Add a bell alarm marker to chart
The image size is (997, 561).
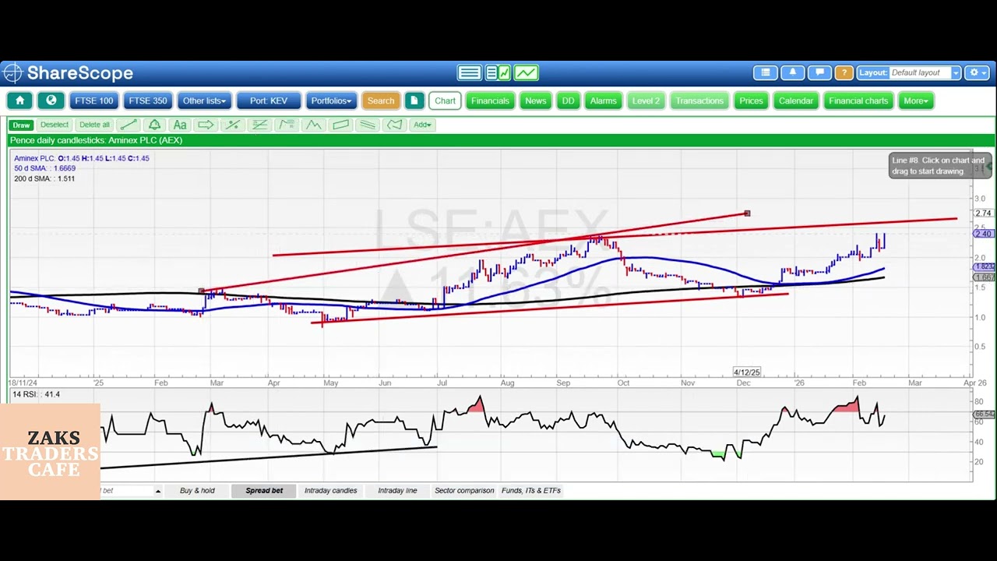click(x=154, y=125)
